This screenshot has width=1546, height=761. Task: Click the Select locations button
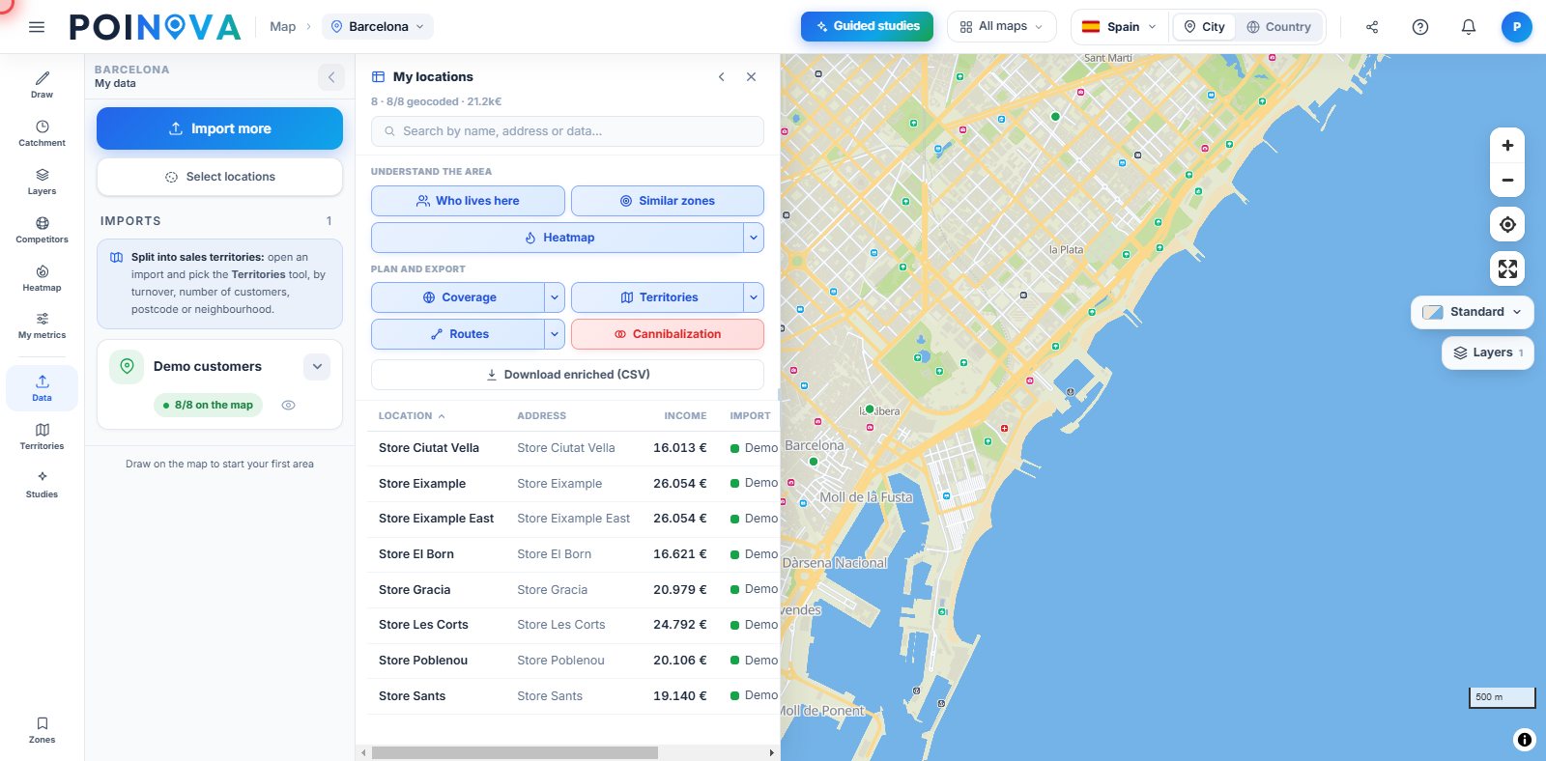(x=219, y=177)
